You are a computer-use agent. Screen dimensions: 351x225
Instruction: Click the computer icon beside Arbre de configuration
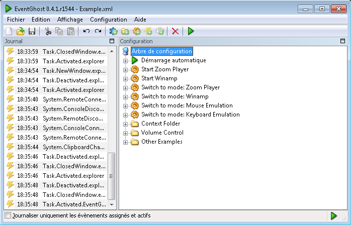click(126, 51)
